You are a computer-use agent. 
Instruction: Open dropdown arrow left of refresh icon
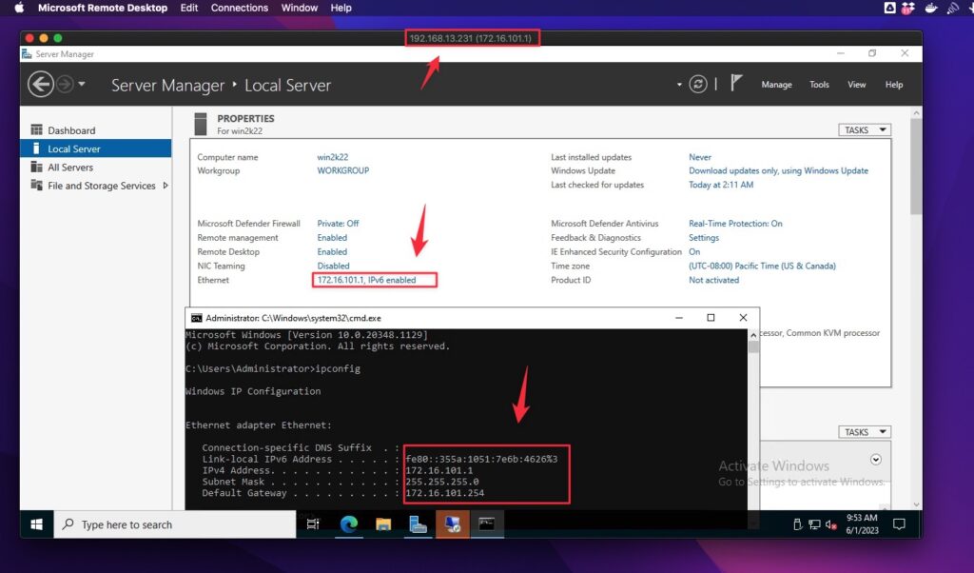pyautogui.click(x=679, y=85)
